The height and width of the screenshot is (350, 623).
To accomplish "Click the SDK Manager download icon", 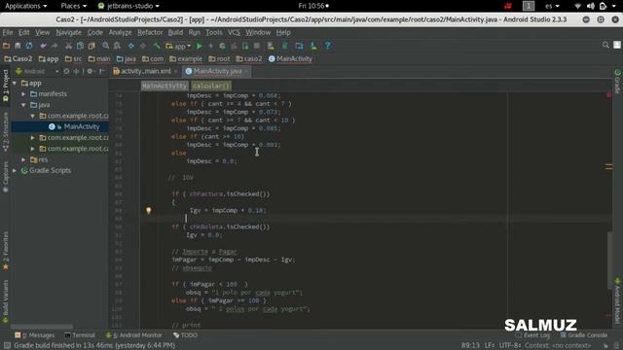I will click(313, 46).
